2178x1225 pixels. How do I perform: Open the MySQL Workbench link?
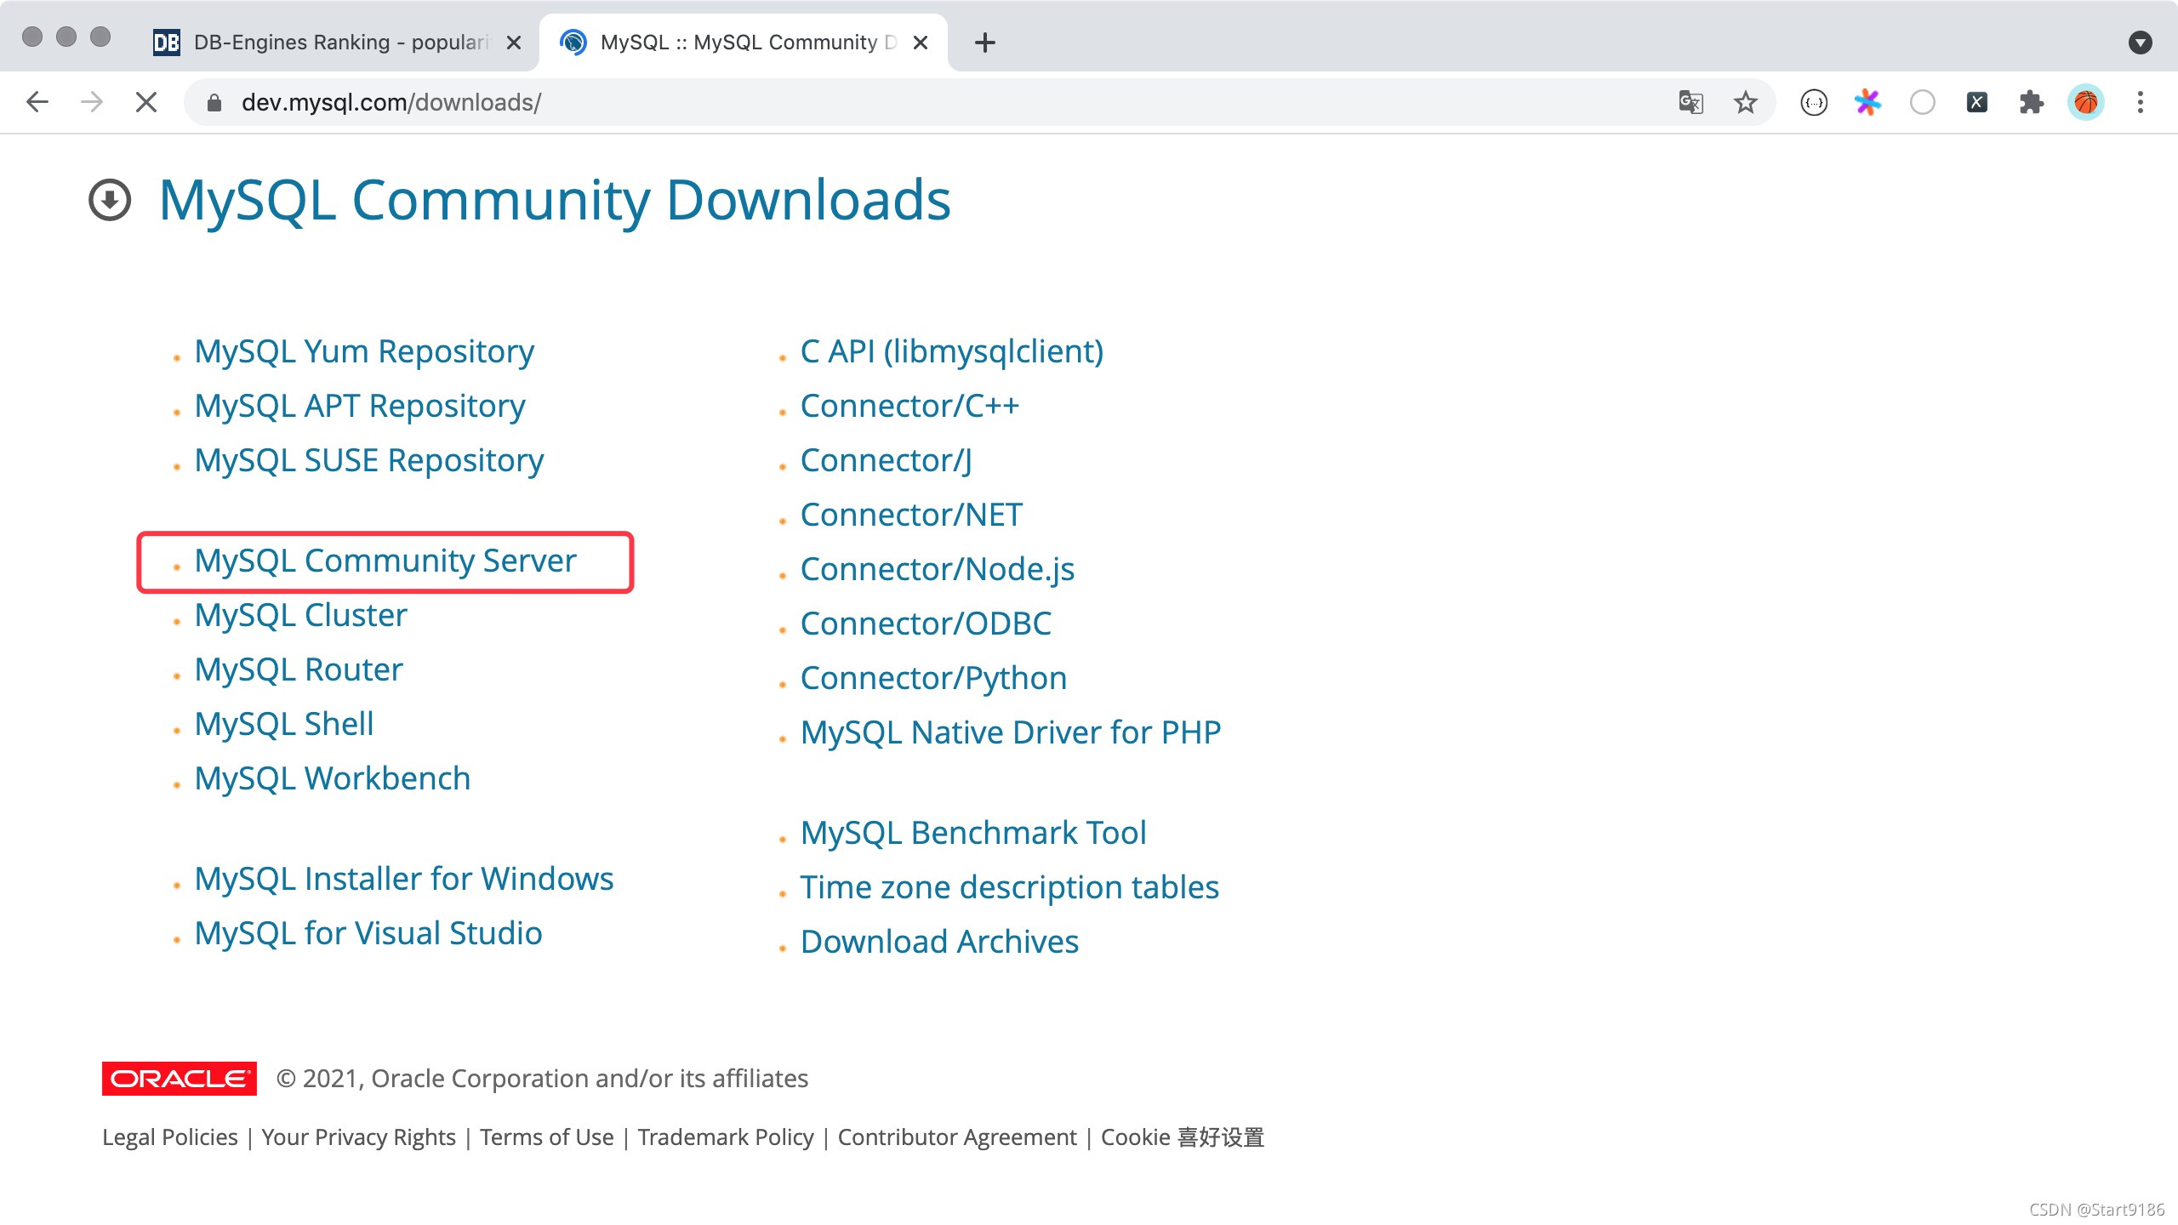332,778
